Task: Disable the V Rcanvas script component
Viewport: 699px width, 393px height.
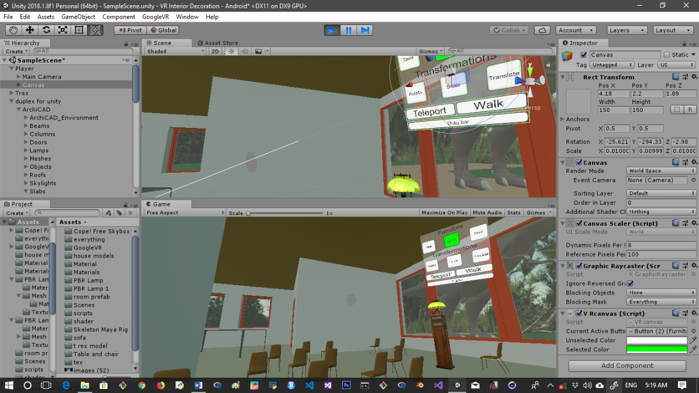Action: 579,313
